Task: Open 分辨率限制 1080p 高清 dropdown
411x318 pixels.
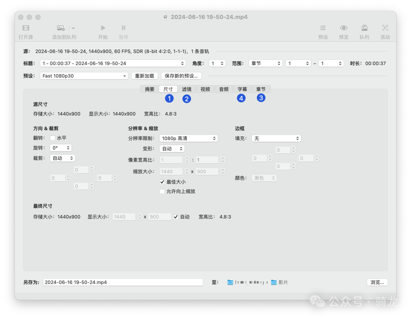Action: point(189,138)
